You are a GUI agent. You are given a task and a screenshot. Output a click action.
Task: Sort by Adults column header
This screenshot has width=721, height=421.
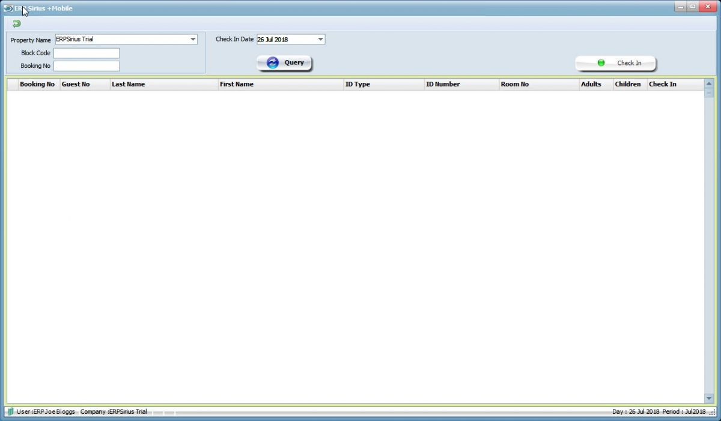tap(596, 84)
